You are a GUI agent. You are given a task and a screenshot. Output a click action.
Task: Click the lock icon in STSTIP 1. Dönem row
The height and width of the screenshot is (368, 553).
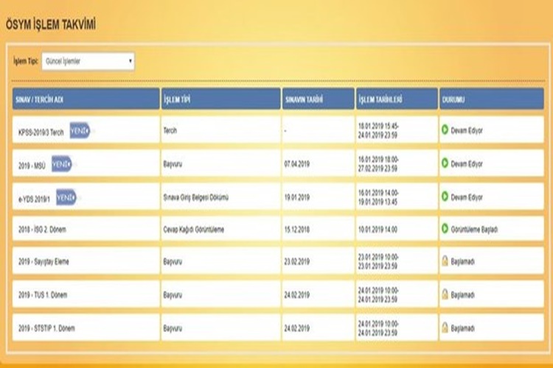445,328
